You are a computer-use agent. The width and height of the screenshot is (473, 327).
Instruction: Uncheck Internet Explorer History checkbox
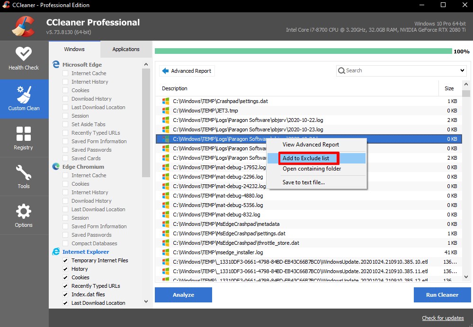tap(65, 269)
